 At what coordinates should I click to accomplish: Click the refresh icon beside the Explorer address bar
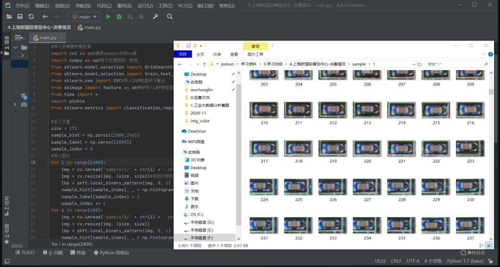click(419, 64)
